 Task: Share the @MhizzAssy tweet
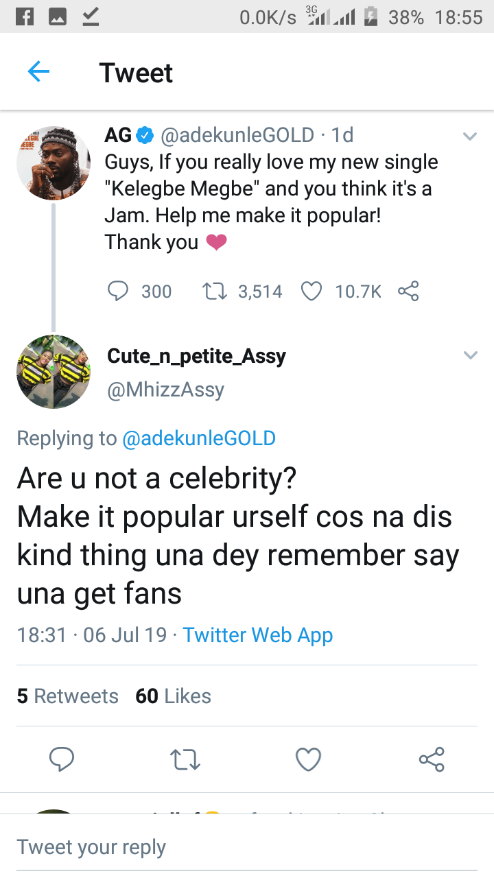(432, 759)
